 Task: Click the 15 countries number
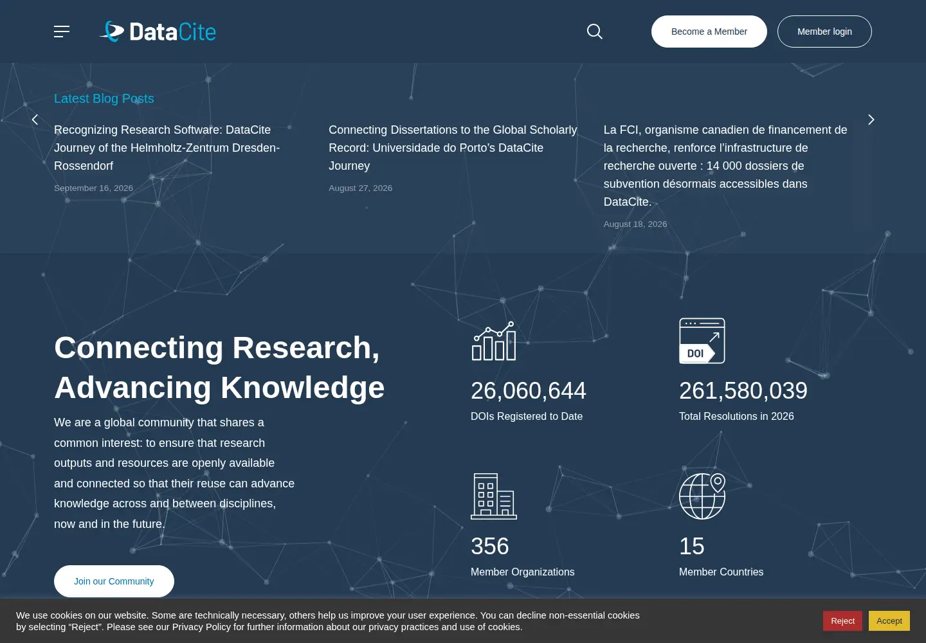click(x=692, y=547)
